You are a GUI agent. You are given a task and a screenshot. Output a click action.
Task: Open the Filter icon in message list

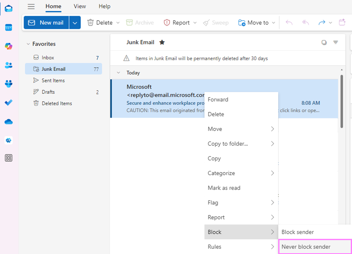tap(336, 42)
